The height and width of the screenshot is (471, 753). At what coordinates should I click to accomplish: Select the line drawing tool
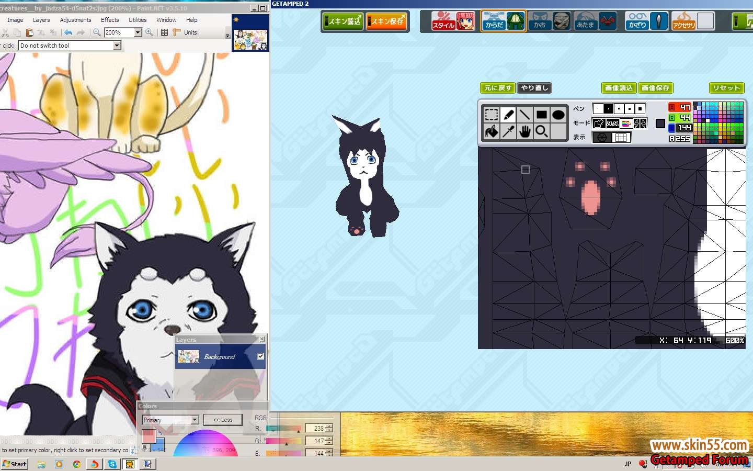point(524,115)
